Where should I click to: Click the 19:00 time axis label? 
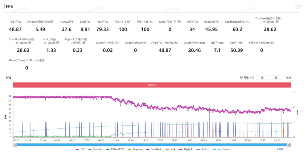(x=189, y=141)
